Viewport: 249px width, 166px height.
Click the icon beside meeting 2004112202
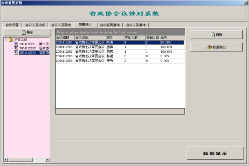point(16,48)
